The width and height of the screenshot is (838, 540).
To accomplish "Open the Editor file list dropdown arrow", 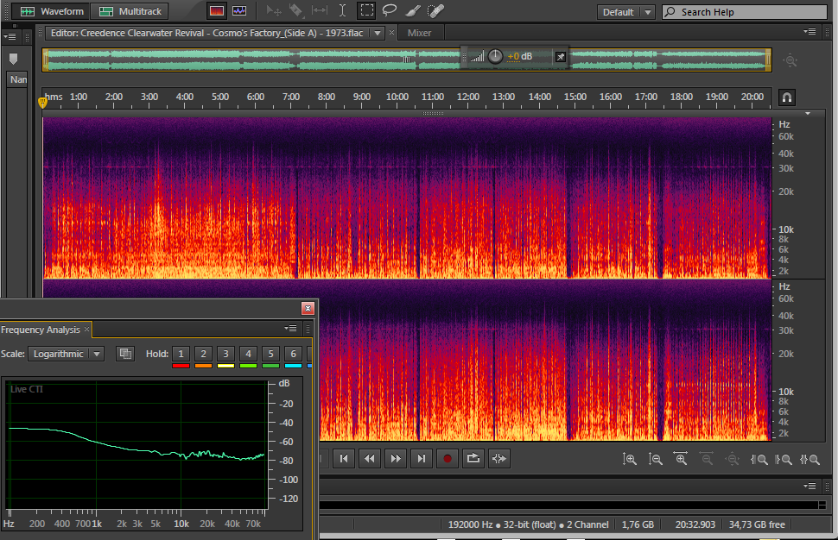I will 378,33.
